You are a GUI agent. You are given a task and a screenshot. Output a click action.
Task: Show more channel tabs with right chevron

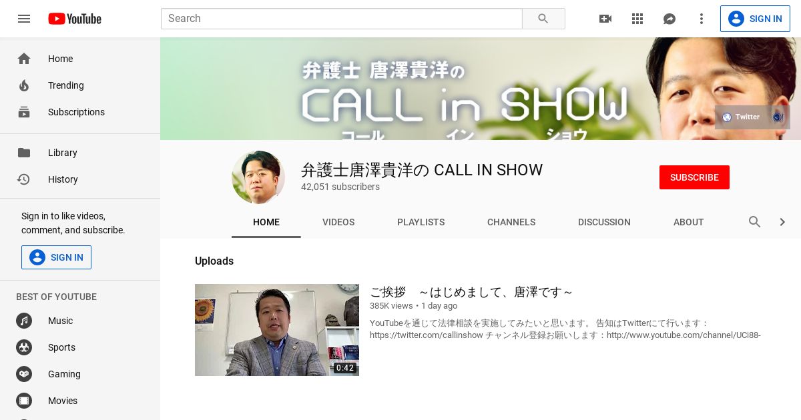782,222
